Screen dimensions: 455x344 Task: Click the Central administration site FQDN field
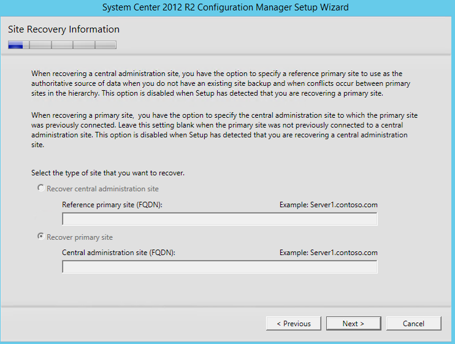pos(220,267)
